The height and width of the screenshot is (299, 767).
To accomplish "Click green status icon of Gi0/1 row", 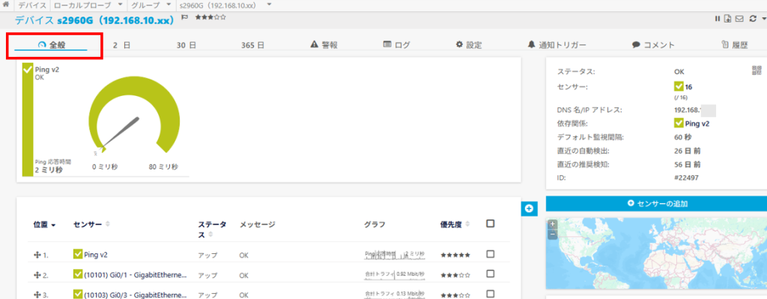I will pos(78,274).
